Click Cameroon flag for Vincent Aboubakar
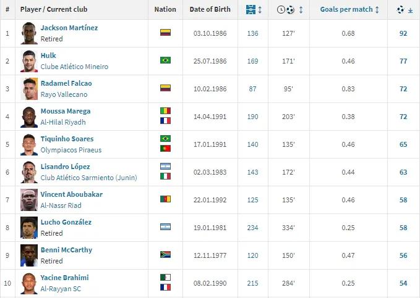Viewport: 420px width, 298px height. (x=165, y=199)
